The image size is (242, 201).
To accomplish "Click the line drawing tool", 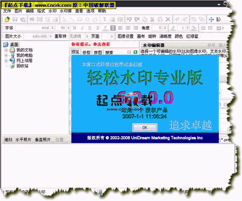I will [71, 19].
